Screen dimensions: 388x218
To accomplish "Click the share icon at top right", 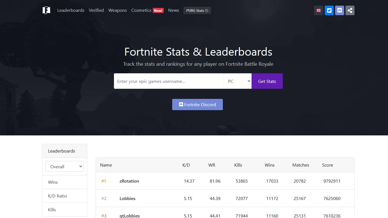I will (x=350, y=10).
